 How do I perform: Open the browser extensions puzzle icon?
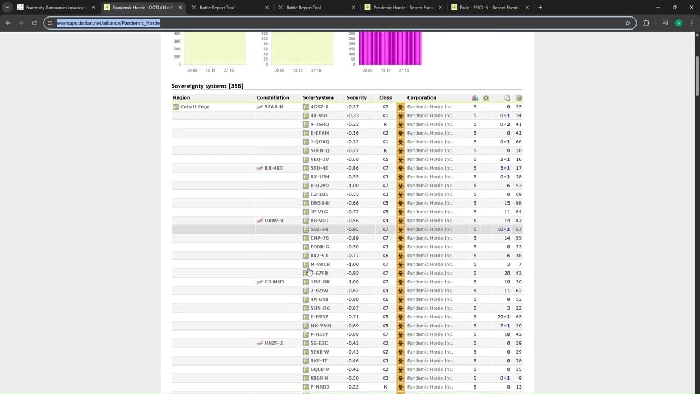click(646, 23)
